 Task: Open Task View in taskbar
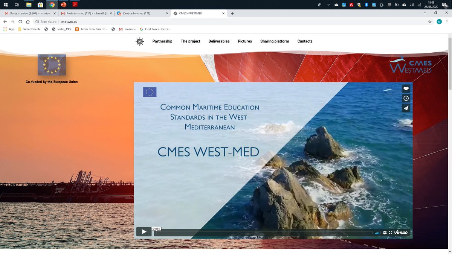click(x=17, y=5)
